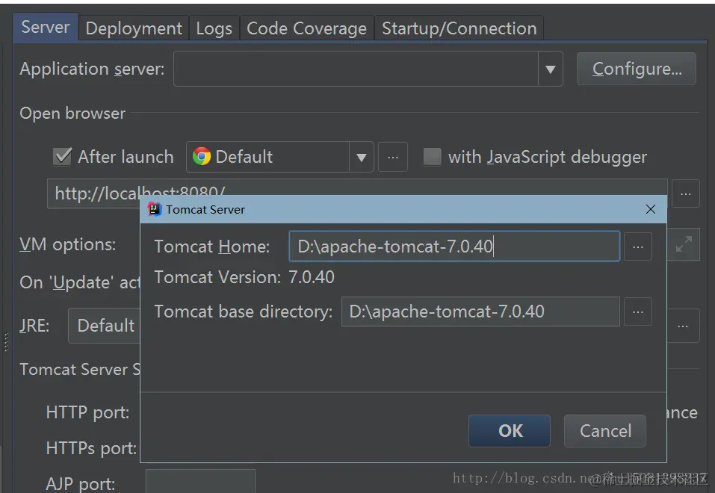Click the Cancel button

[605, 430]
